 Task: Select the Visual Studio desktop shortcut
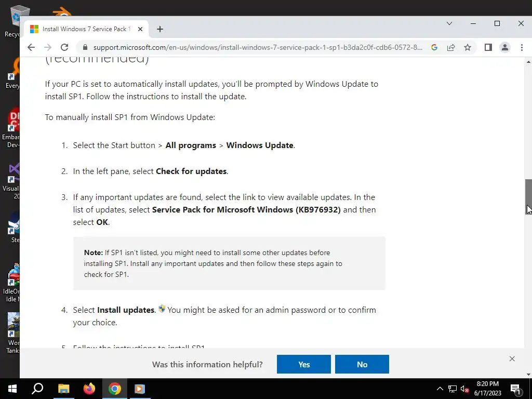[x=11, y=181]
